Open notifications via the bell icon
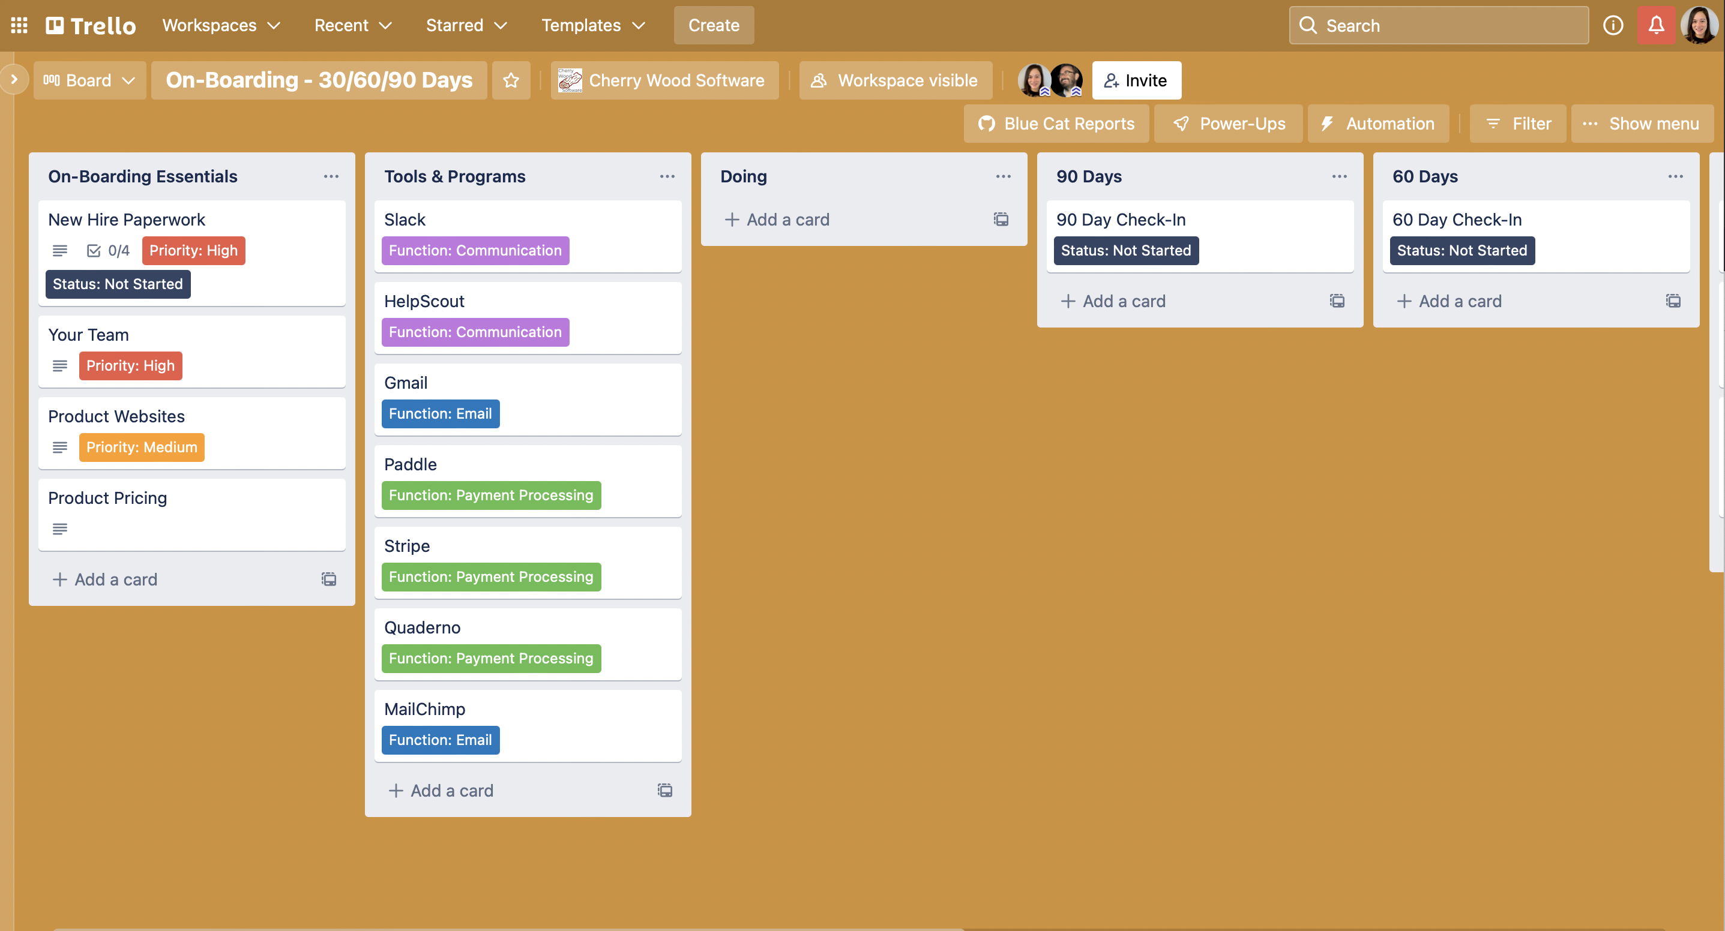This screenshot has height=931, width=1725. pyautogui.click(x=1656, y=25)
